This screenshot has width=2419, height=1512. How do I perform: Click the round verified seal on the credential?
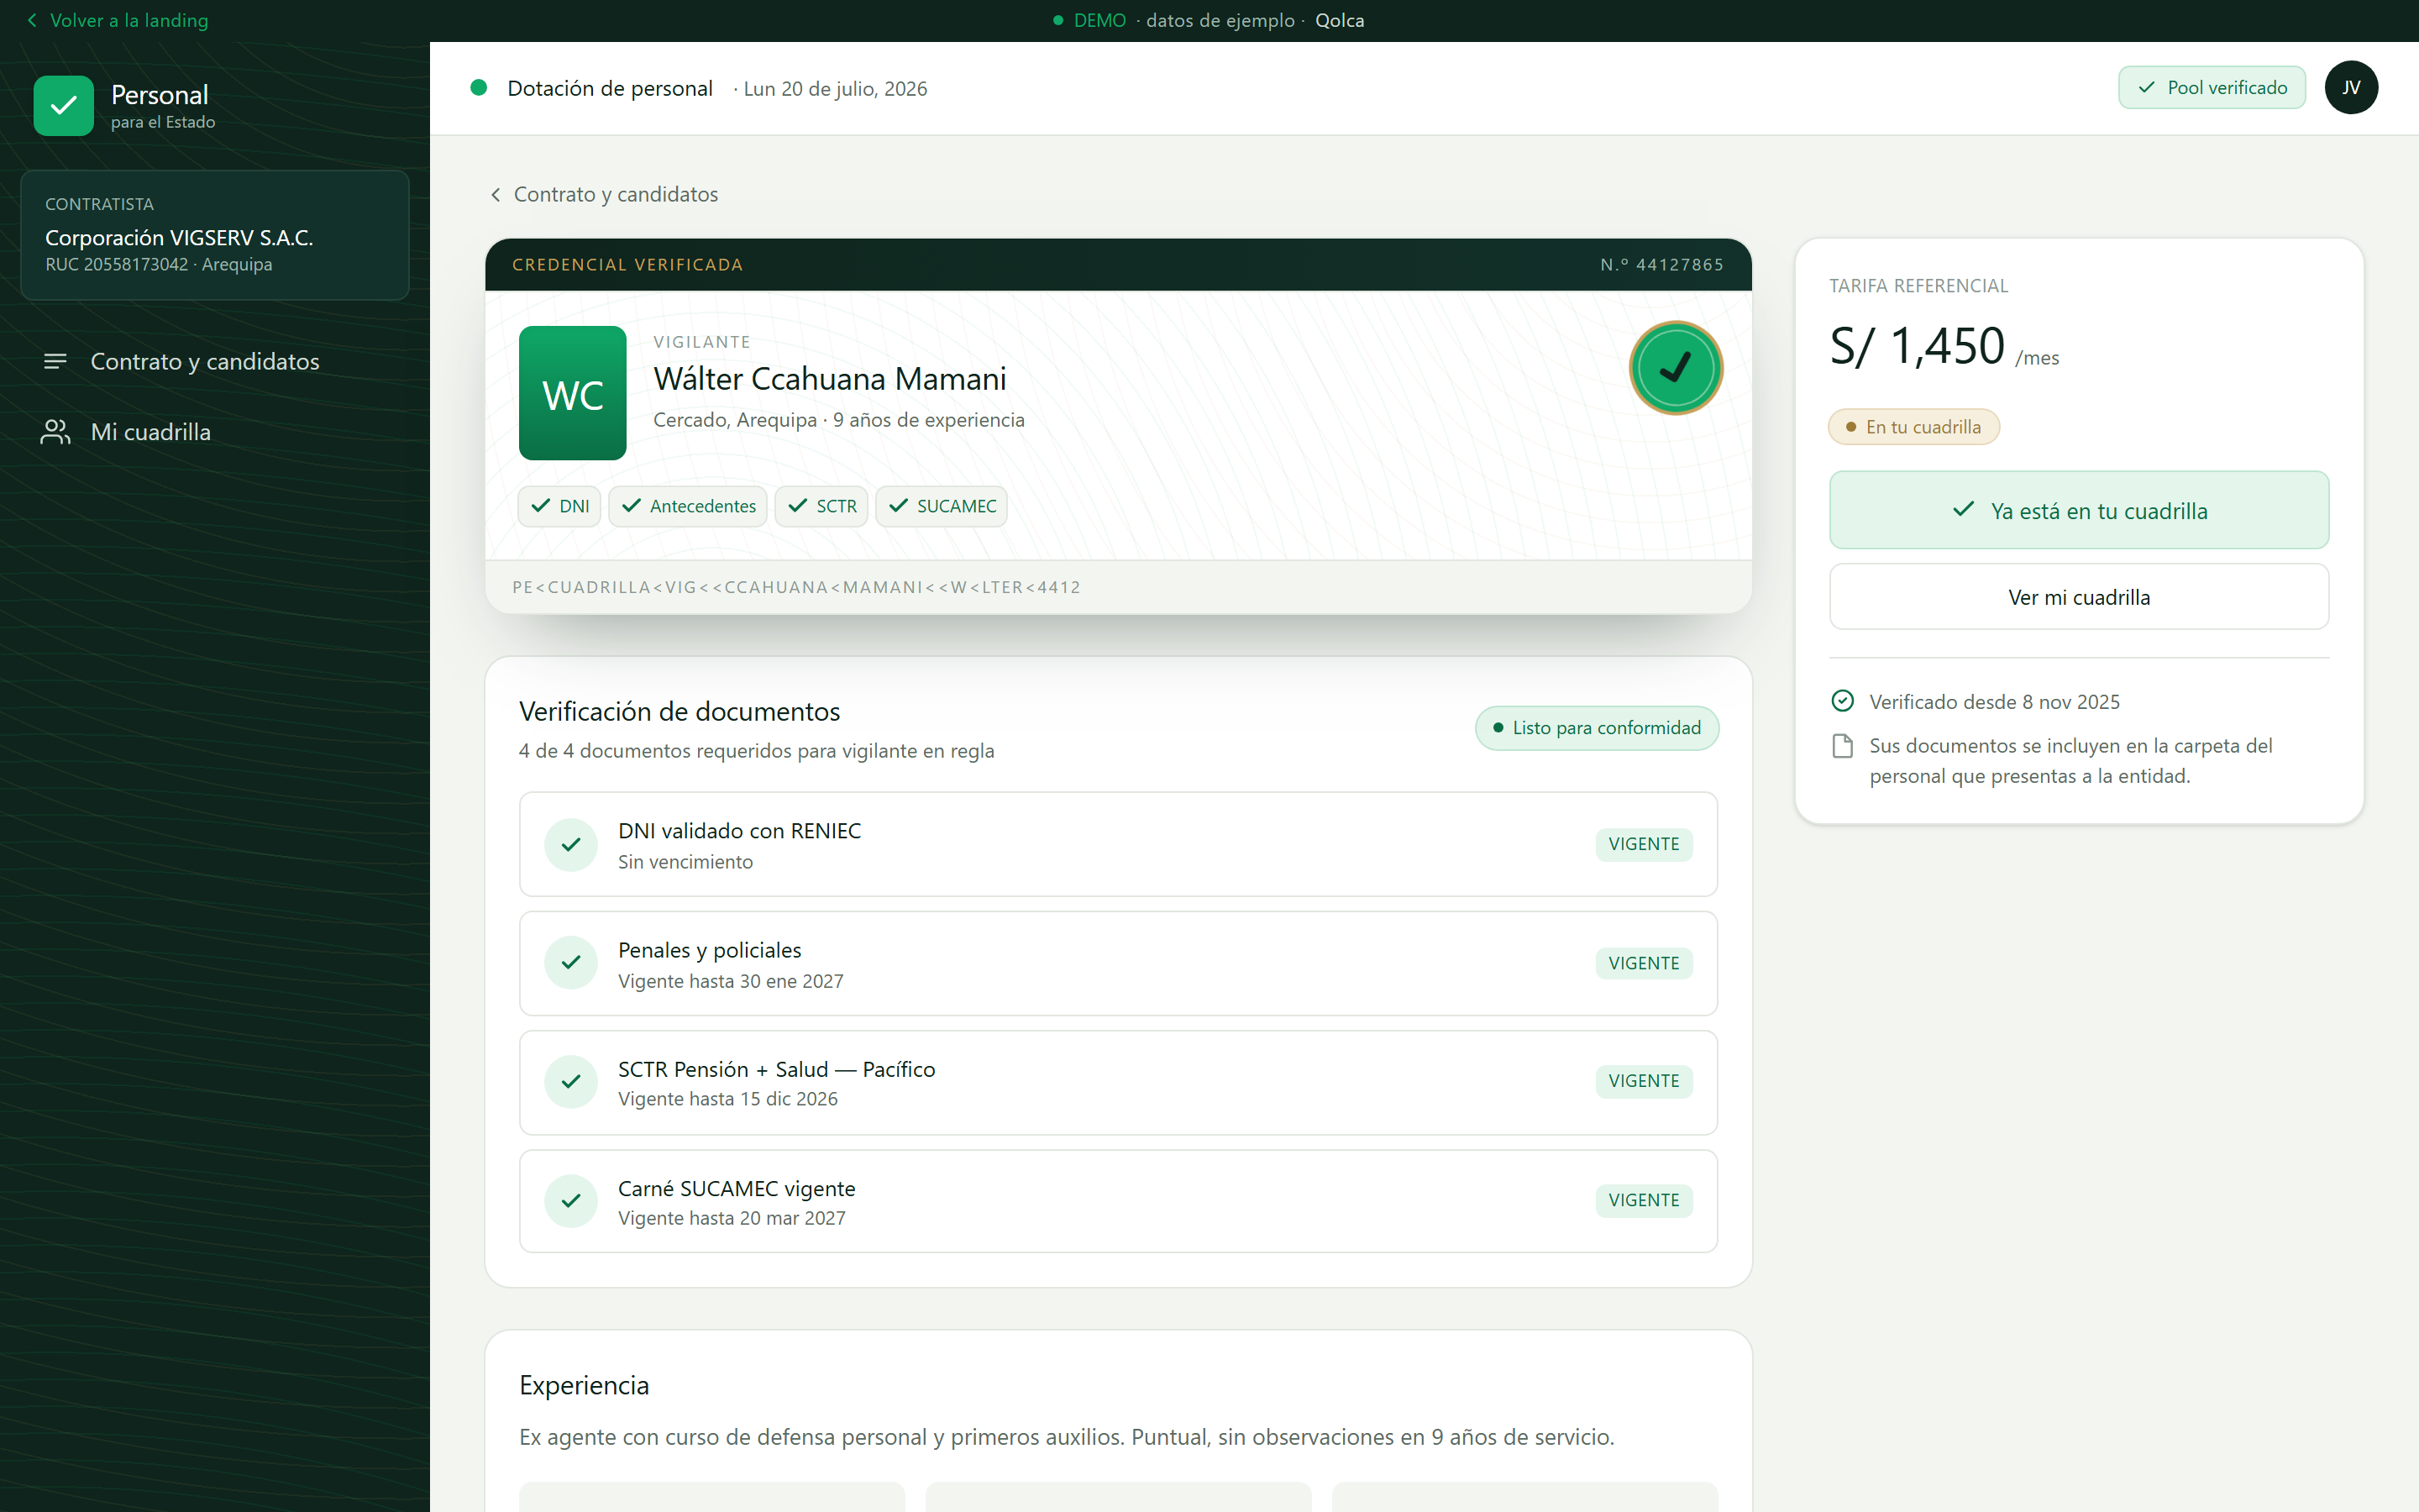point(1676,367)
